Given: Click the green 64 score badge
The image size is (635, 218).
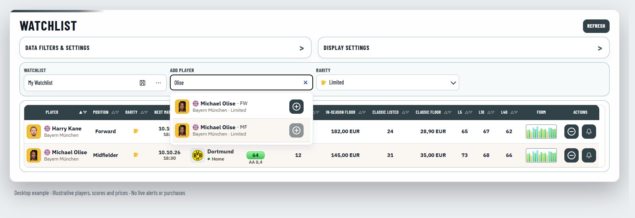Looking at the screenshot, I should pos(256,155).
